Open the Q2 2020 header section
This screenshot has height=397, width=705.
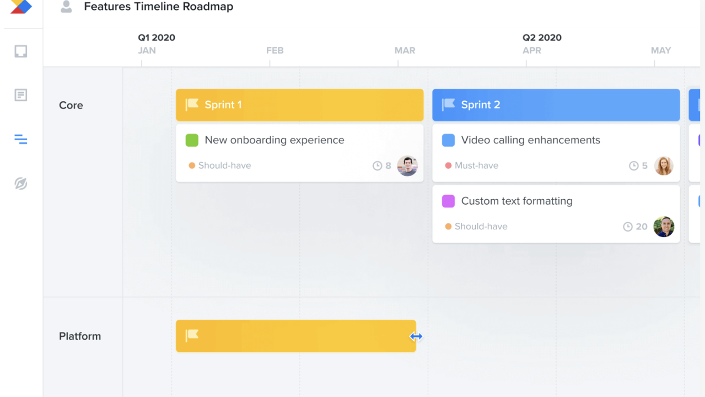[x=542, y=37]
